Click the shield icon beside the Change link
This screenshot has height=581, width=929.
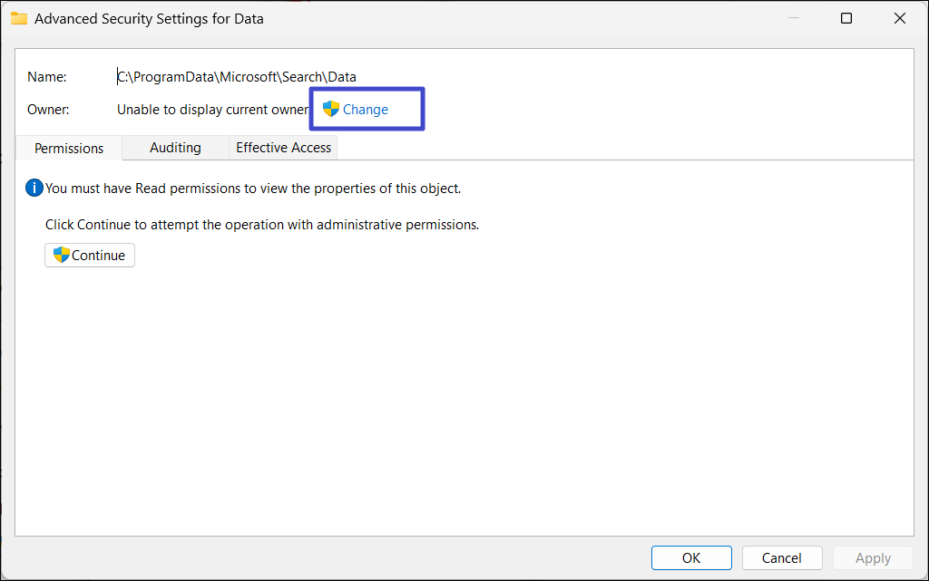coord(331,109)
